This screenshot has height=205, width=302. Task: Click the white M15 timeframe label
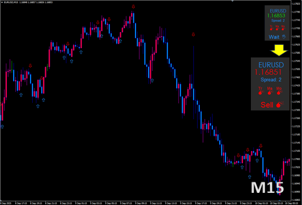click(x=267, y=187)
